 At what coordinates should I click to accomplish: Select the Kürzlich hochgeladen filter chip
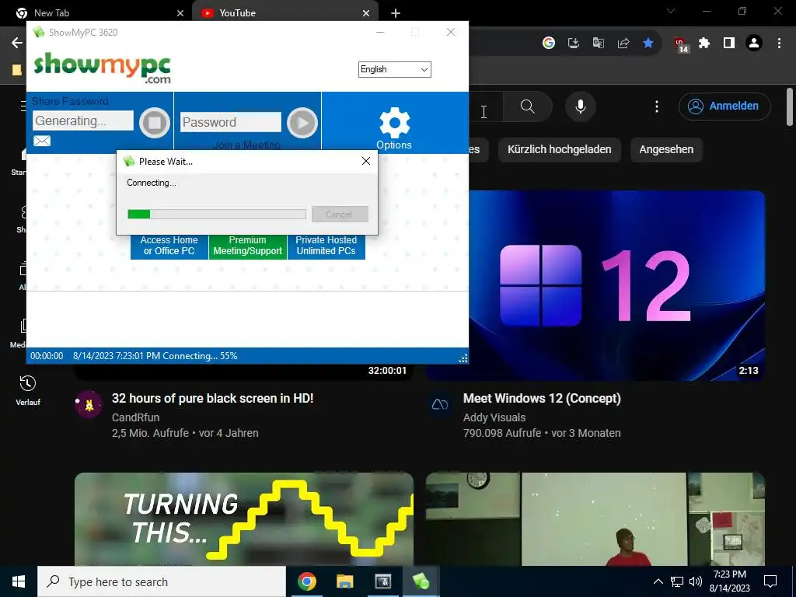pos(560,149)
